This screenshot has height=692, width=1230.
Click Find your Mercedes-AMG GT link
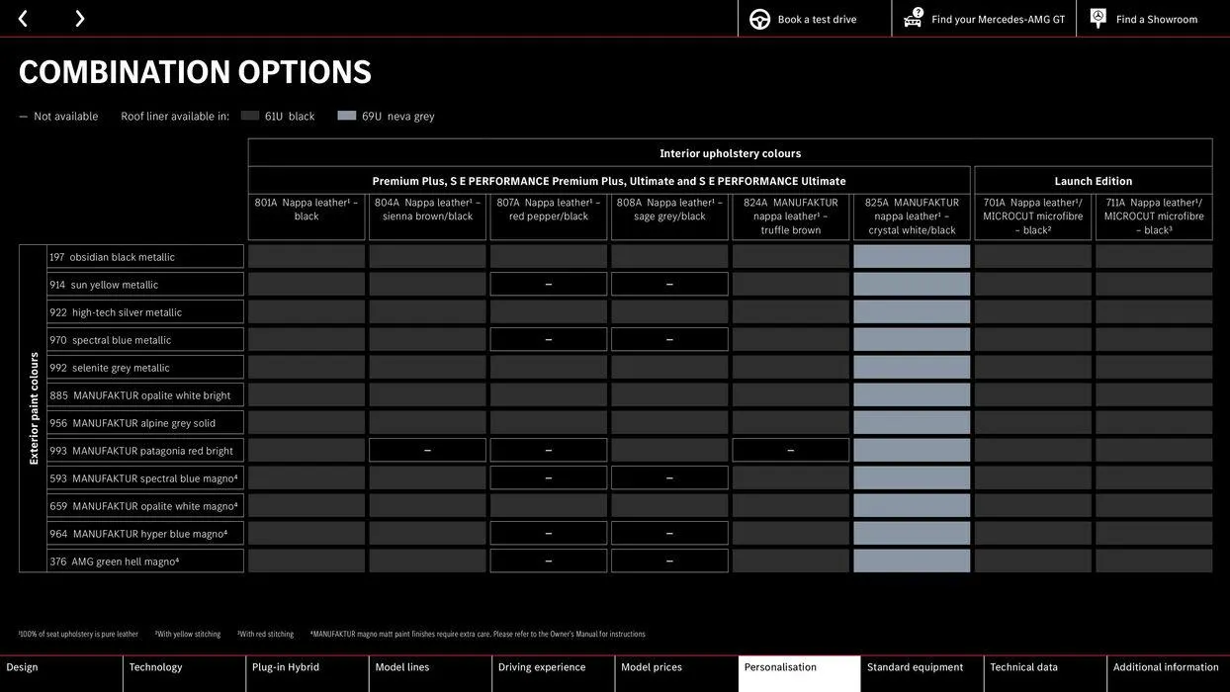point(999,19)
